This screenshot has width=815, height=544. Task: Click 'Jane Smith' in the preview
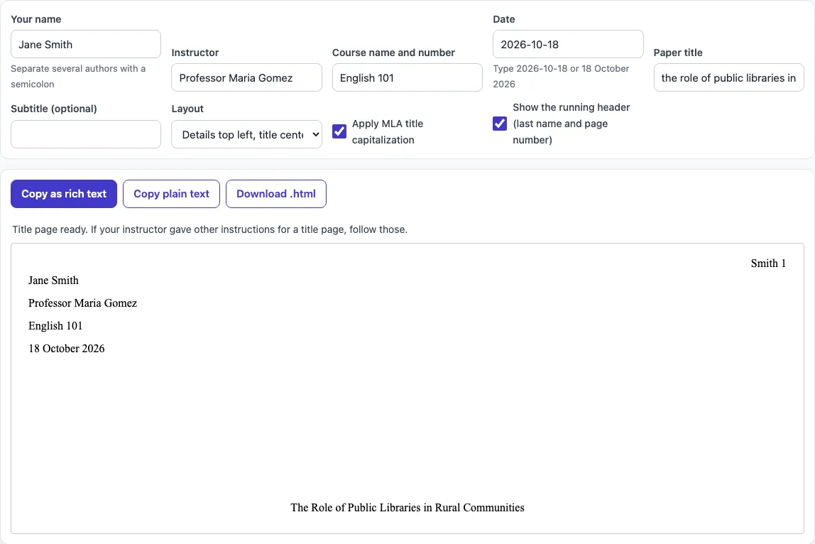[53, 281]
